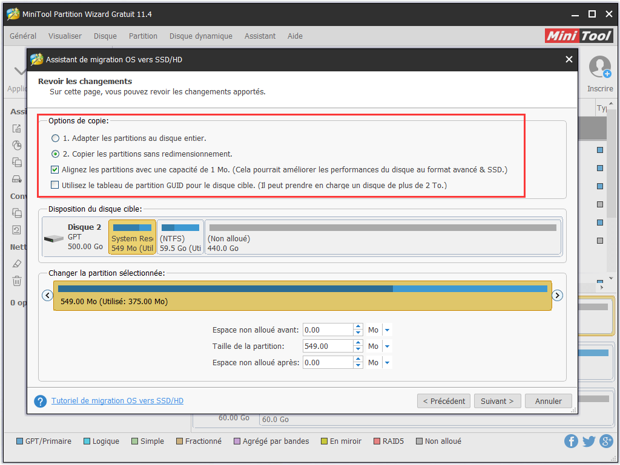This screenshot has height=465, width=620.
Task: Open Tutoriel de migration OS vers SSD/HD link
Action: pyautogui.click(x=117, y=401)
